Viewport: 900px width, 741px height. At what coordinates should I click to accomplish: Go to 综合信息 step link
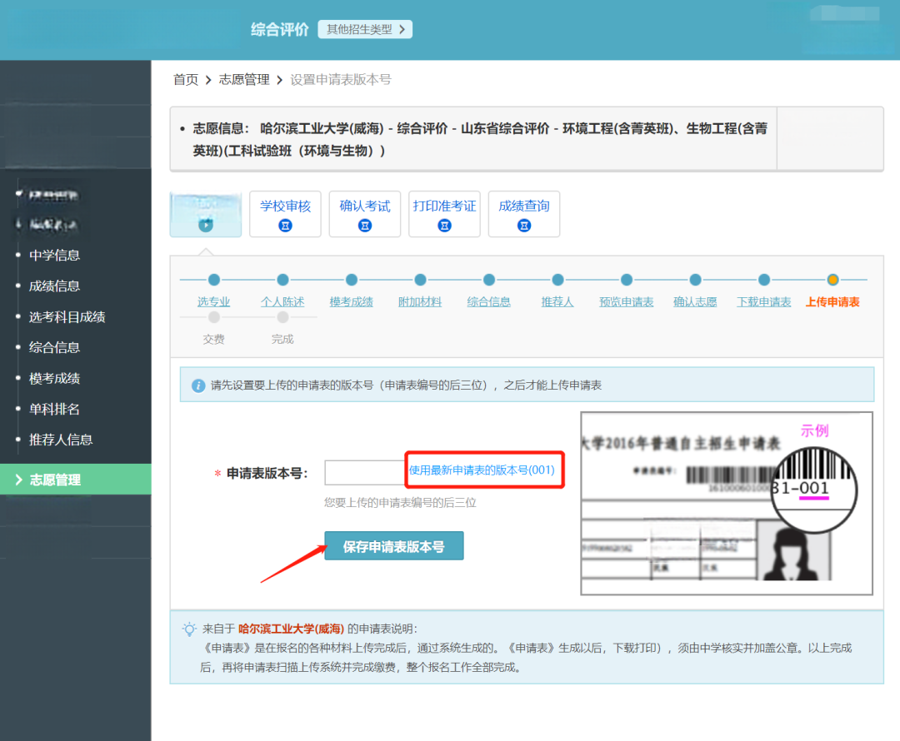tap(489, 301)
